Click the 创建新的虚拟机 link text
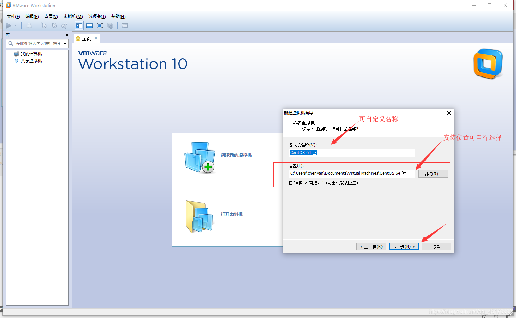The width and height of the screenshot is (516, 318). (x=236, y=155)
